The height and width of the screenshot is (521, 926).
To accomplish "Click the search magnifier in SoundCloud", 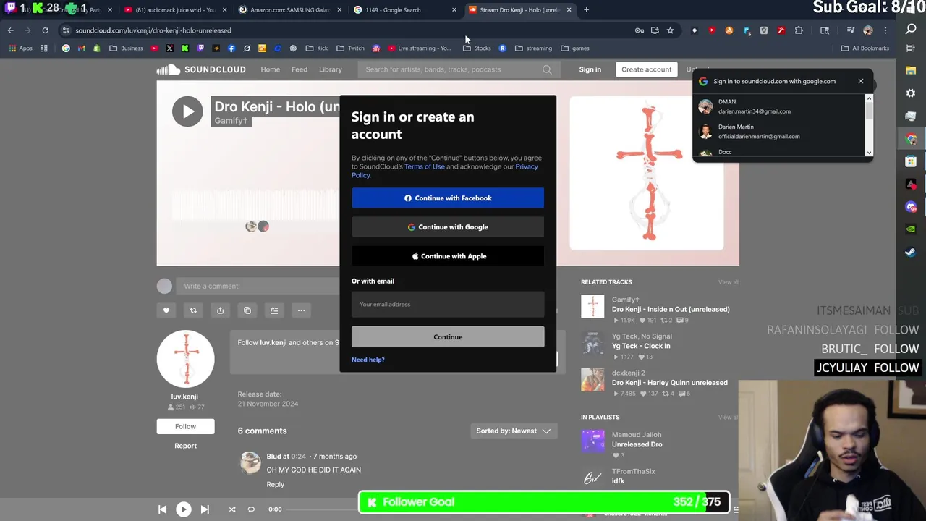I will (x=547, y=69).
